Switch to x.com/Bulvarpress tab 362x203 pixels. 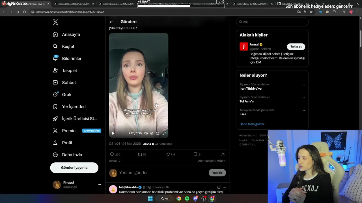point(118,4)
